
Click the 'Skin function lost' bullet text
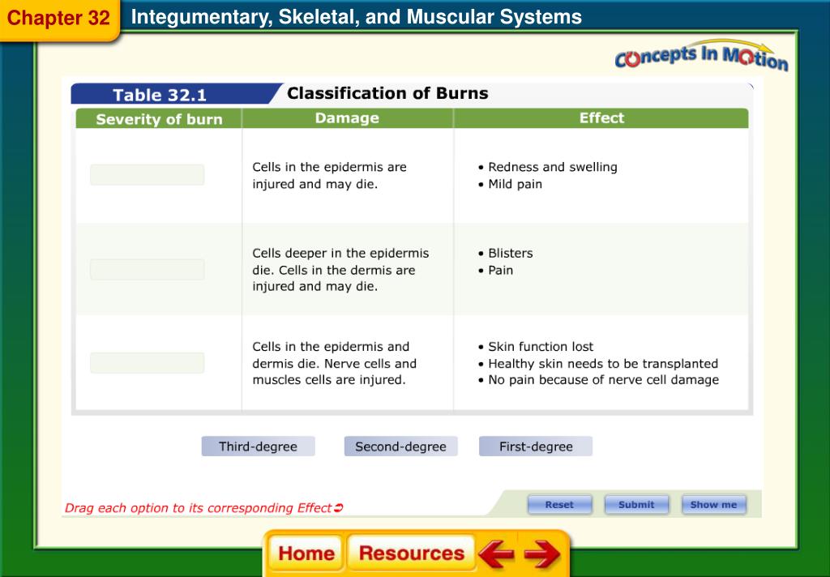click(541, 347)
